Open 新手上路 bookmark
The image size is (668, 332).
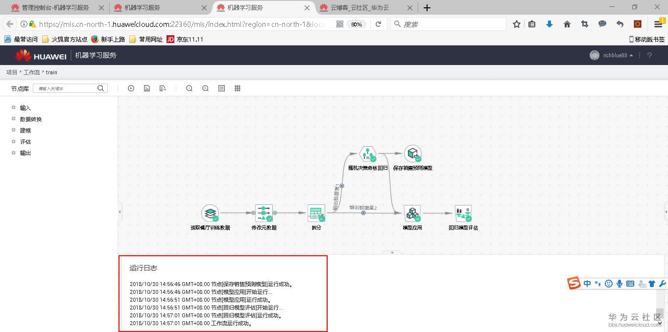point(108,39)
